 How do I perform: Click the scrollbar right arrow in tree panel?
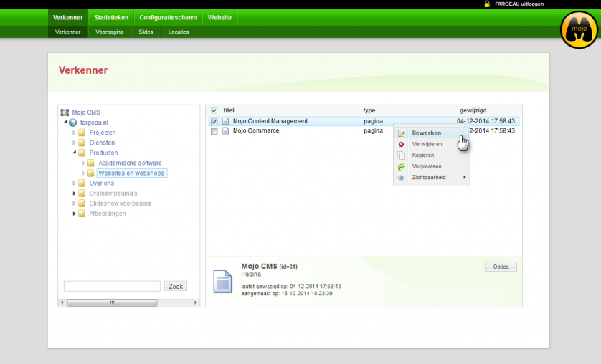point(196,303)
